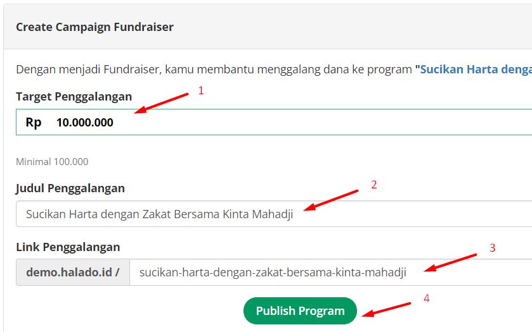Click the Create Campaign Fundraiser heading
The height and width of the screenshot is (332, 532).
click(x=94, y=27)
